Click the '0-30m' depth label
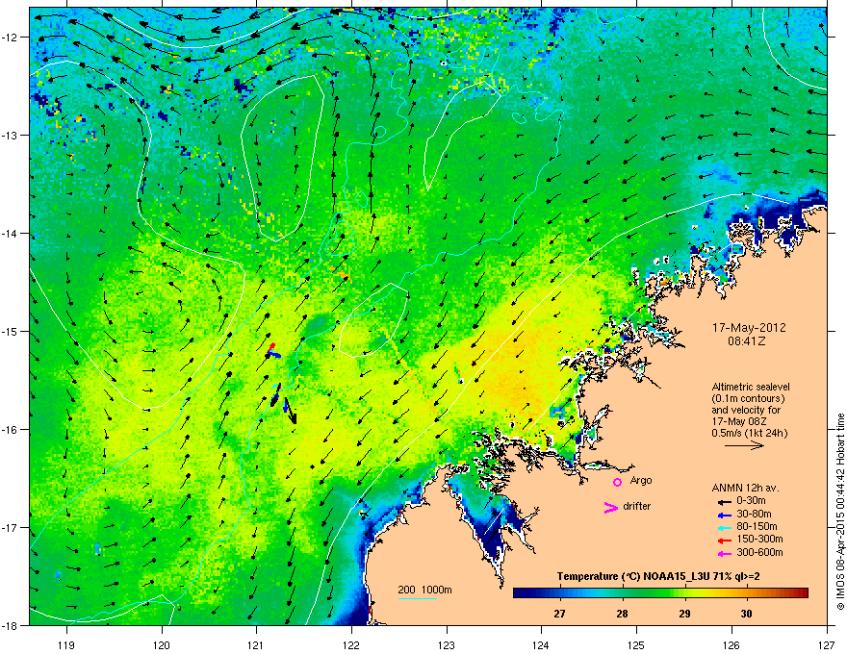The image size is (847, 654). (751, 501)
